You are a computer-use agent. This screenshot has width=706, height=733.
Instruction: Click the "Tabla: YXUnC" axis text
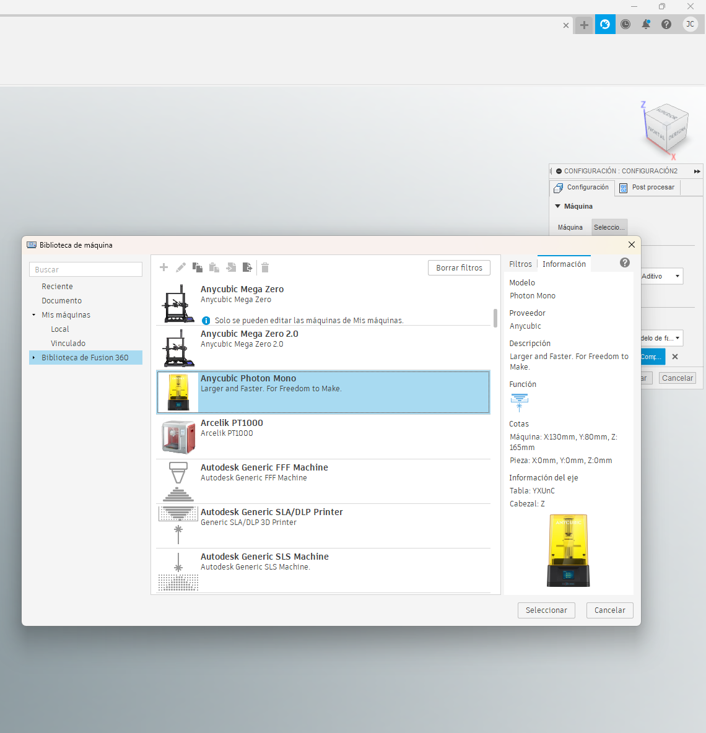point(532,491)
